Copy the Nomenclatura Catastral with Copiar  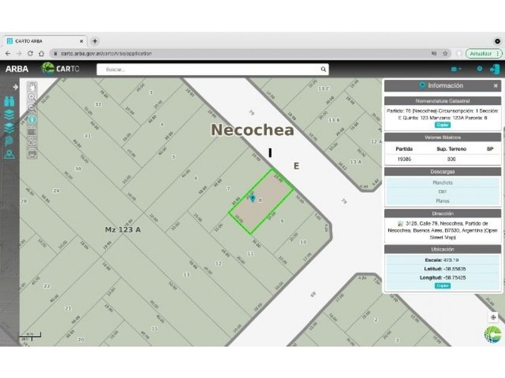(x=442, y=125)
